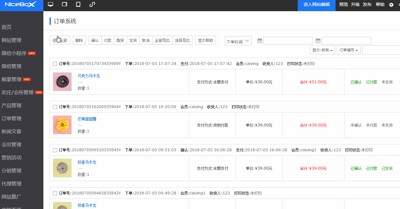The image size is (400, 209).
Task: Click the order search text field
Action: click(381, 50)
